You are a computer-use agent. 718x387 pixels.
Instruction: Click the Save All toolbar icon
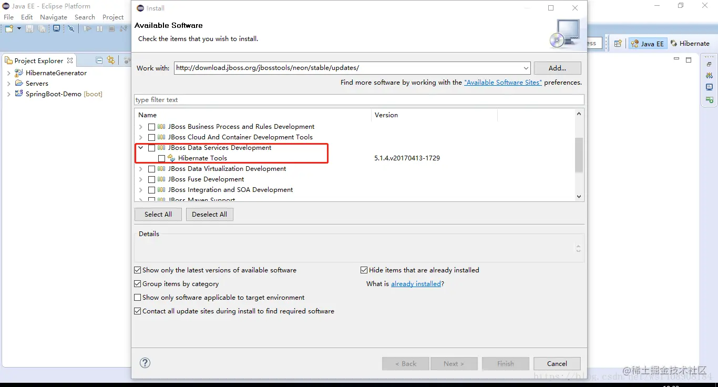point(42,28)
